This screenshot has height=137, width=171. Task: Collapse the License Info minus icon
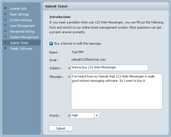point(5,8)
